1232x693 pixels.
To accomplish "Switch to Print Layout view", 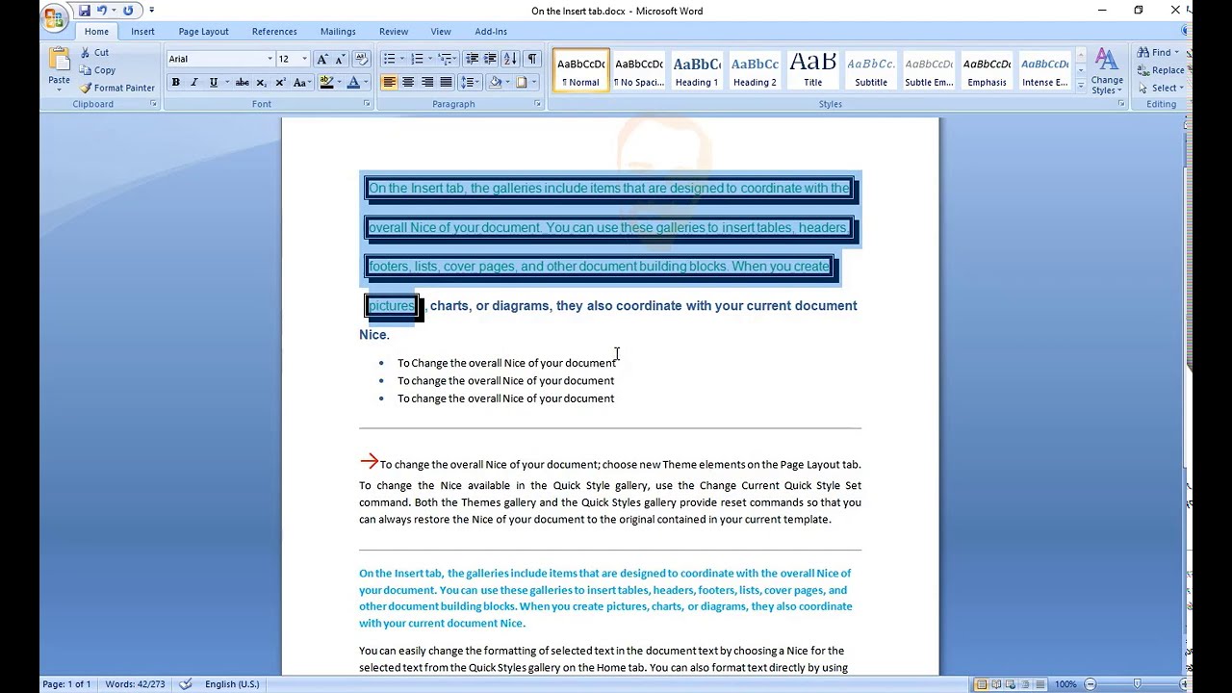I will pyautogui.click(x=982, y=684).
